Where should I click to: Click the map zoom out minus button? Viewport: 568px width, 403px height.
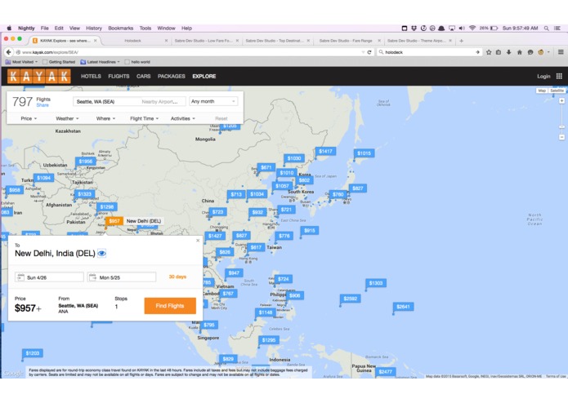561,137
